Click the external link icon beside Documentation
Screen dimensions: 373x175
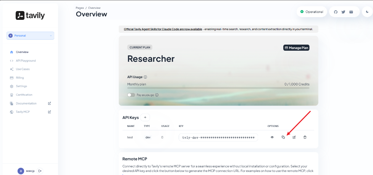tap(50, 103)
